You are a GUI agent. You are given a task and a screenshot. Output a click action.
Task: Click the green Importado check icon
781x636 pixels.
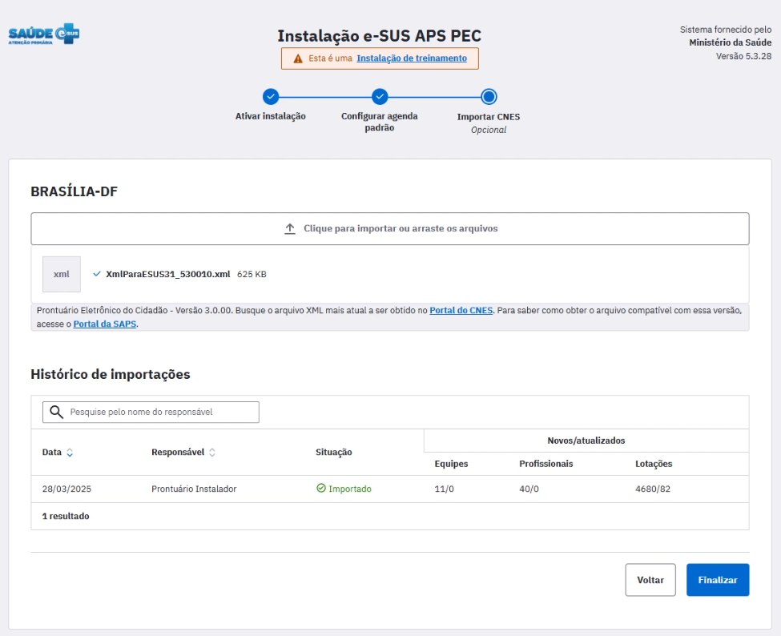click(321, 488)
